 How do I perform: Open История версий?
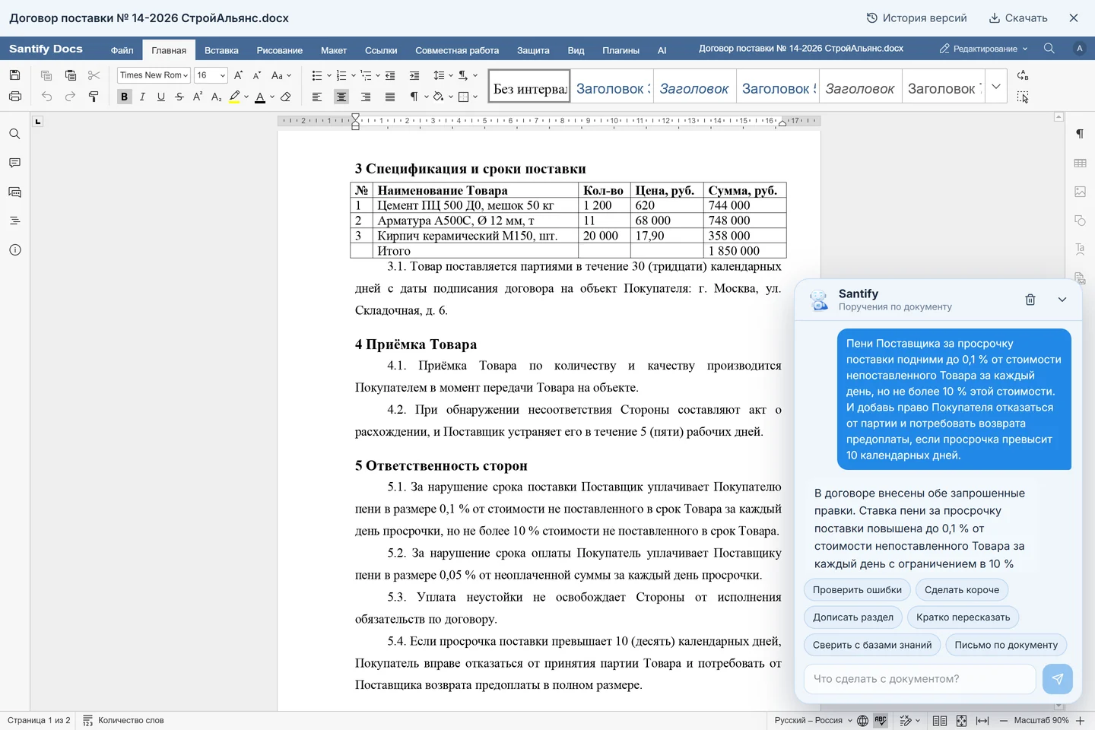917,17
